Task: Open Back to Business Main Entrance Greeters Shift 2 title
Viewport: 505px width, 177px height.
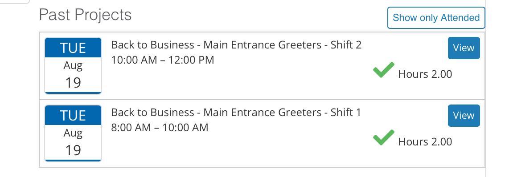Action: coord(236,45)
